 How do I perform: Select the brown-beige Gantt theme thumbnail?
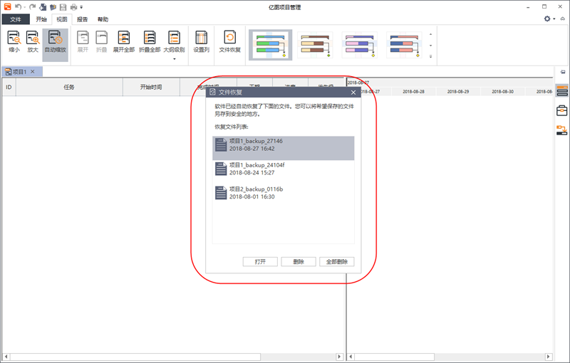coord(315,45)
